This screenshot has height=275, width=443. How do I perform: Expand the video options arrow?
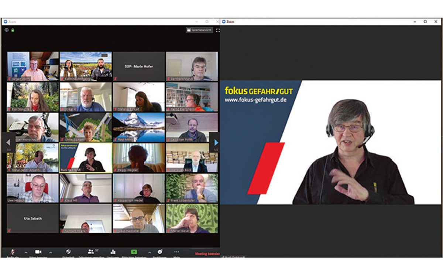(51, 253)
